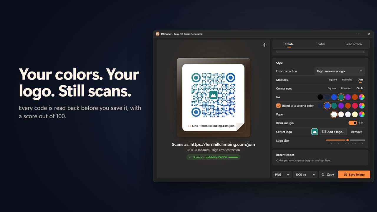Choose dark navy blend color

point(320,106)
